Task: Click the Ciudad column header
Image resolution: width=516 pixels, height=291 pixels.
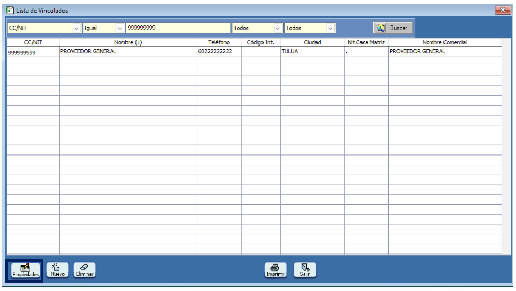Action: click(312, 42)
